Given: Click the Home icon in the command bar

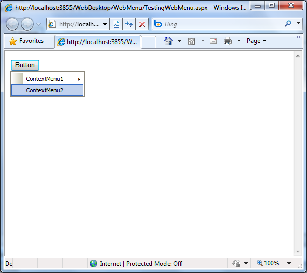Looking at the screenshot, I should [169, 41].
